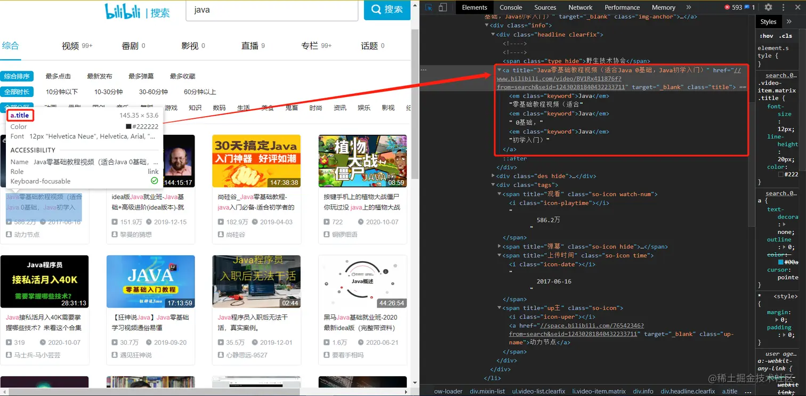Image resolution: width=806 pixels, height=396 pixels.
Task: Click the bilibili logo
Action: (x=123, y=11)
